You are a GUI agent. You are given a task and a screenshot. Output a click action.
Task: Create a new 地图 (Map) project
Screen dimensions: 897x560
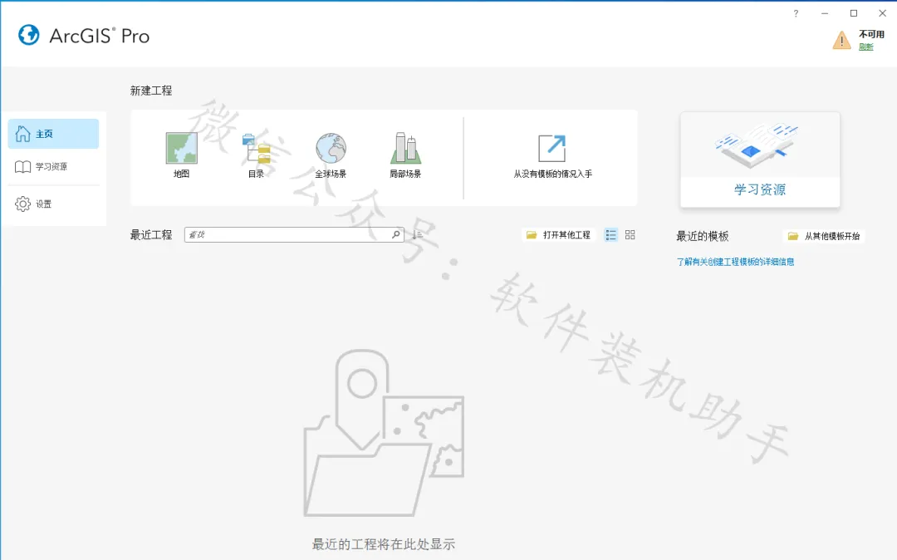[181, 155]
